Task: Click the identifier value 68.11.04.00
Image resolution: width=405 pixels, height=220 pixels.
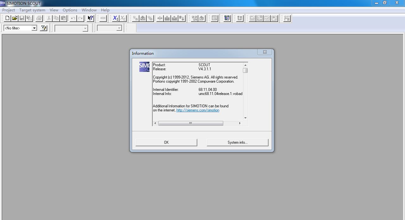Action: pyautogui.click(x=208, y=90)
